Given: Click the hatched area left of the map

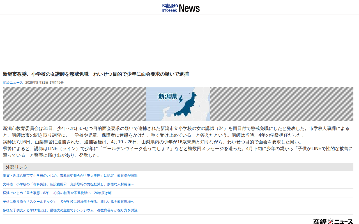Looking at the screenshot, I should click(x=74, y=104).
